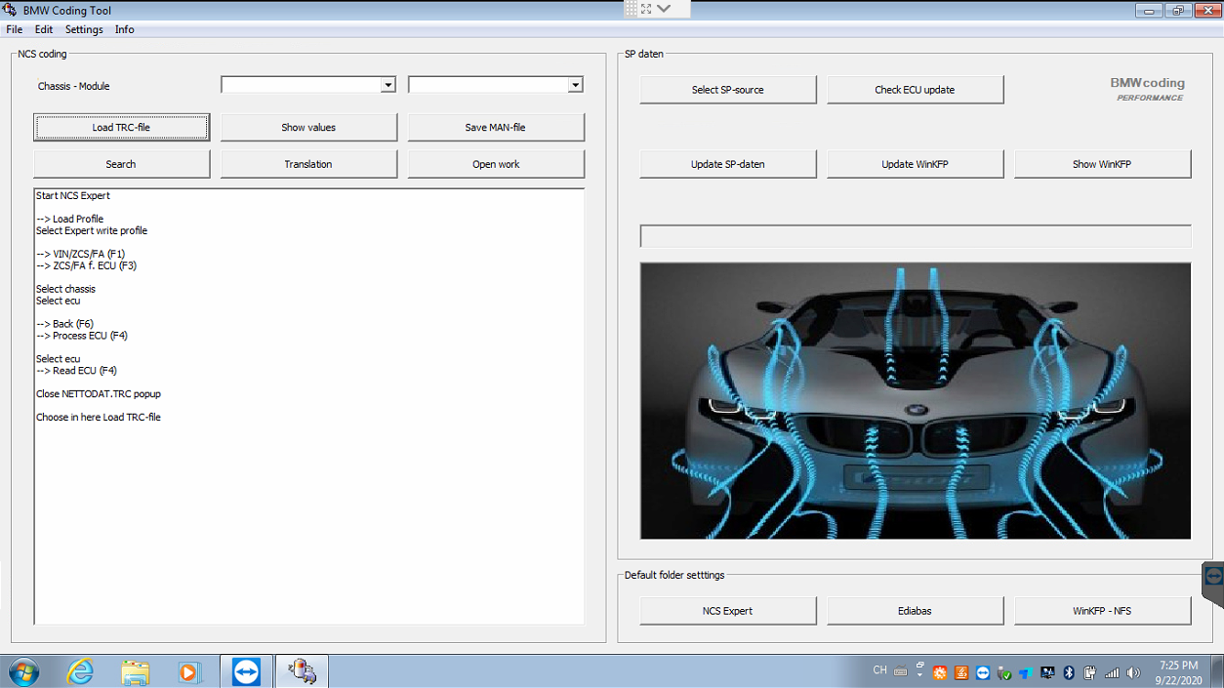1224x688 pixels.
Task: Click text 'Close NETTODAT.TRC popup'
Action: [99, 394]
